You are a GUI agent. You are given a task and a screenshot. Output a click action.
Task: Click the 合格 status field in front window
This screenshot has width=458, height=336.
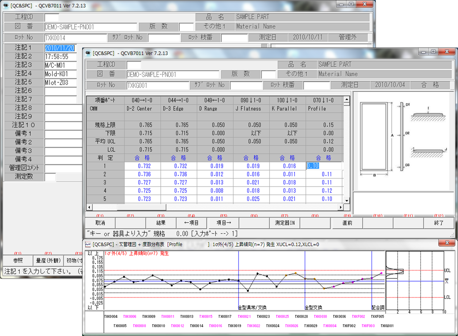click(430, 85)
